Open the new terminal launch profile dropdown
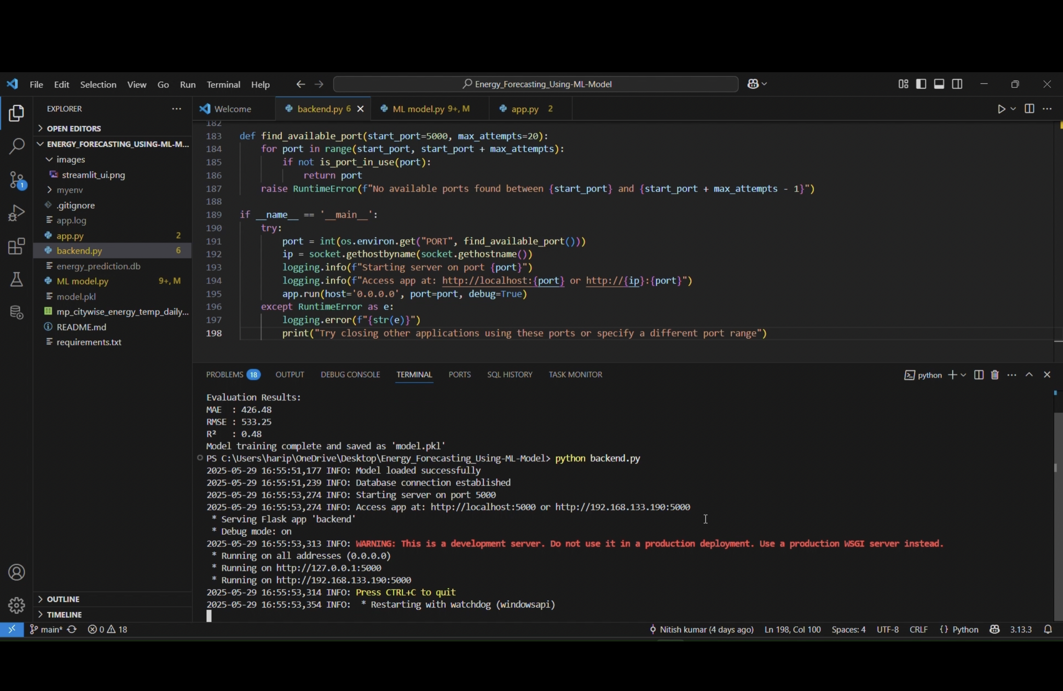 coord(964,375)
